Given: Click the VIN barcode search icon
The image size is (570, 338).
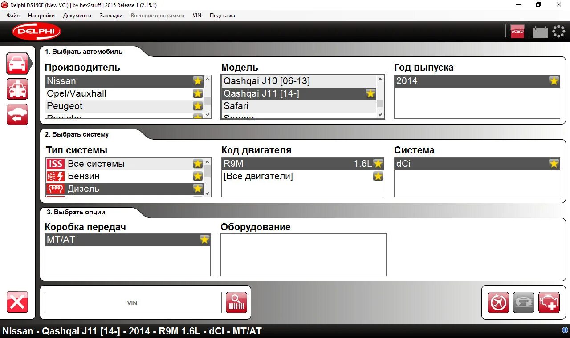Looking at the screenshot, I should [236, 303].
